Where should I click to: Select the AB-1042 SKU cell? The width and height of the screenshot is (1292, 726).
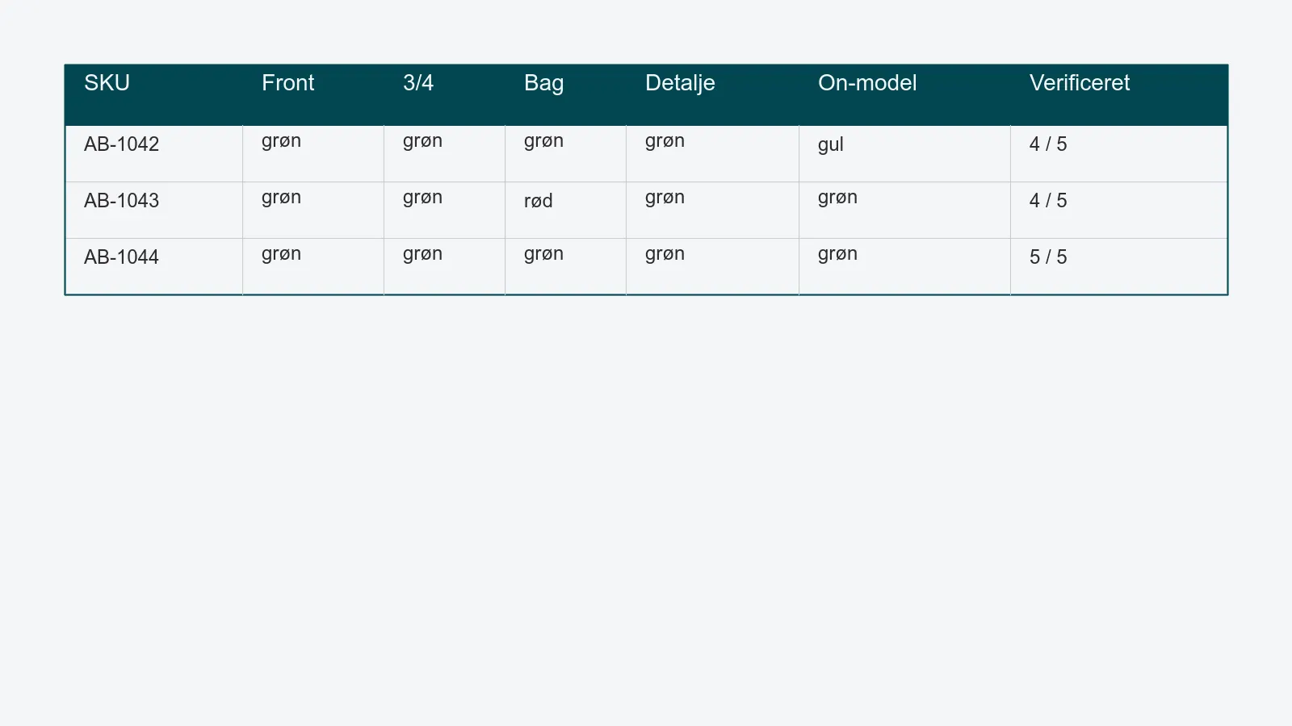pos(153,153)
